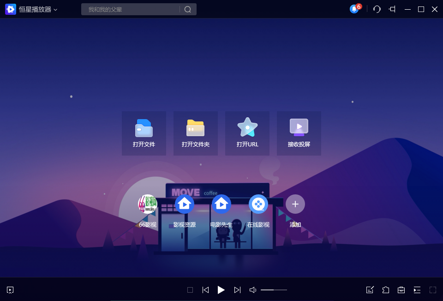Click the volume slider track
The image size is (443, 301).
click(x=274, y=290)
